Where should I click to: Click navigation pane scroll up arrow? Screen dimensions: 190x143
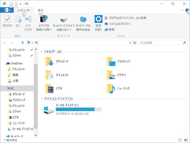click(36, 49)
